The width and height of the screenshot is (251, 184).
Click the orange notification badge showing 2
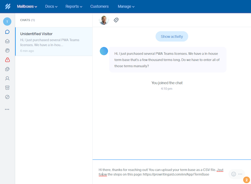click(247, 180)
